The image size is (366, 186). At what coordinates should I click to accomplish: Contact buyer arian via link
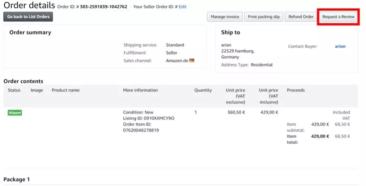(x=340, y=46)
